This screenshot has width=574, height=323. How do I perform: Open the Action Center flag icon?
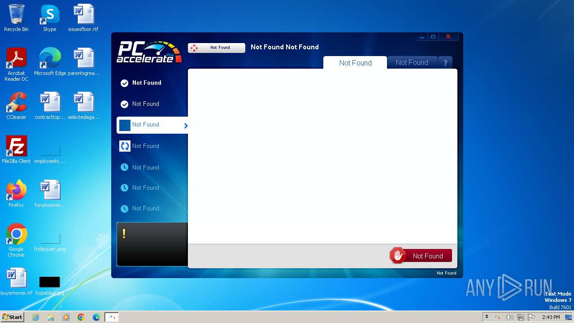pos(531,317)
